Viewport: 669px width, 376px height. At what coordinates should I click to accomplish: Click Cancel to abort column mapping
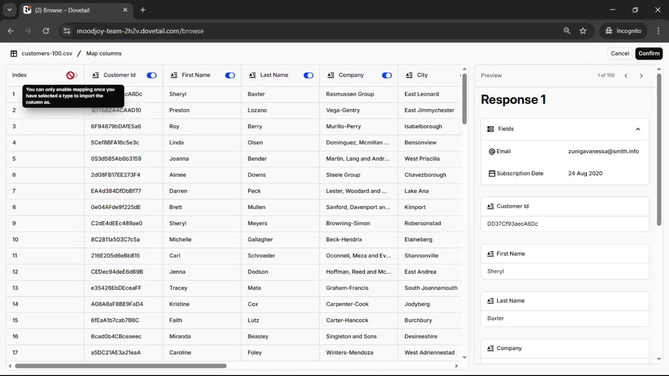pos(620,54)
